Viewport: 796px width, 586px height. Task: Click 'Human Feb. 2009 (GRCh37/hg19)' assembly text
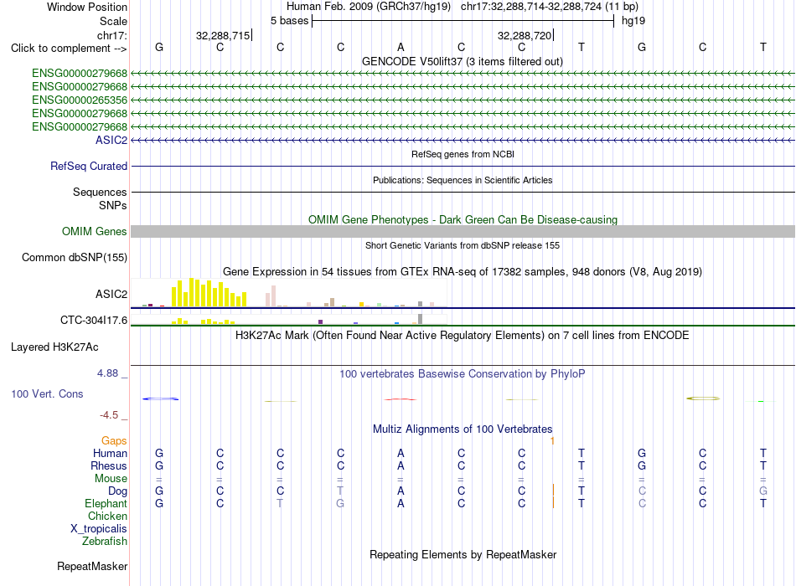(x=369, y=7)
